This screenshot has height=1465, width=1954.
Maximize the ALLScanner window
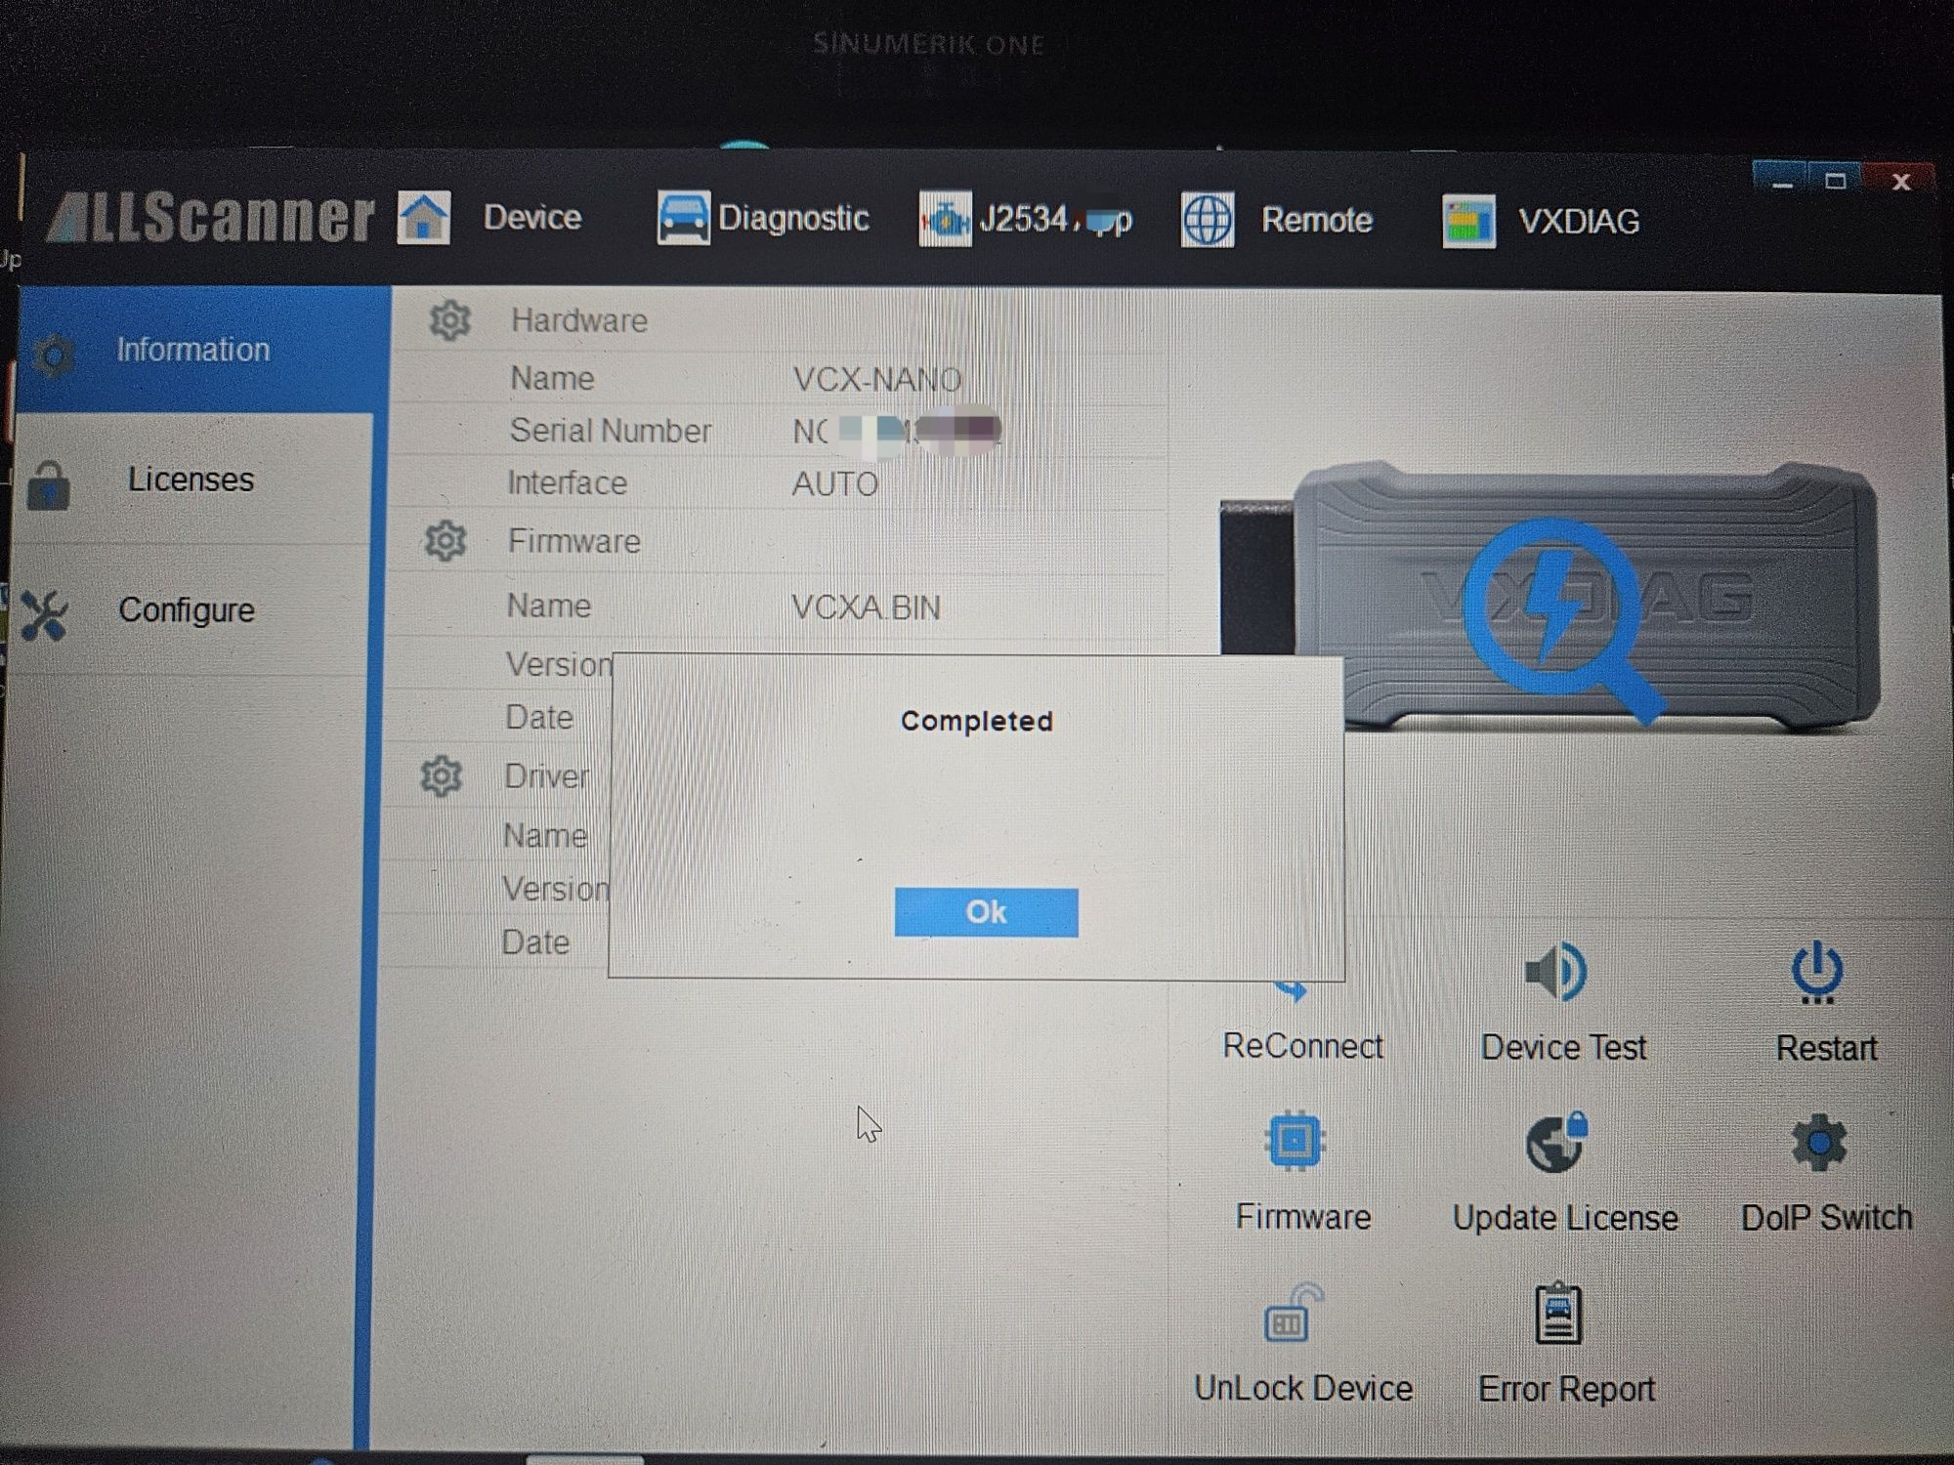tap(1836, 181)
